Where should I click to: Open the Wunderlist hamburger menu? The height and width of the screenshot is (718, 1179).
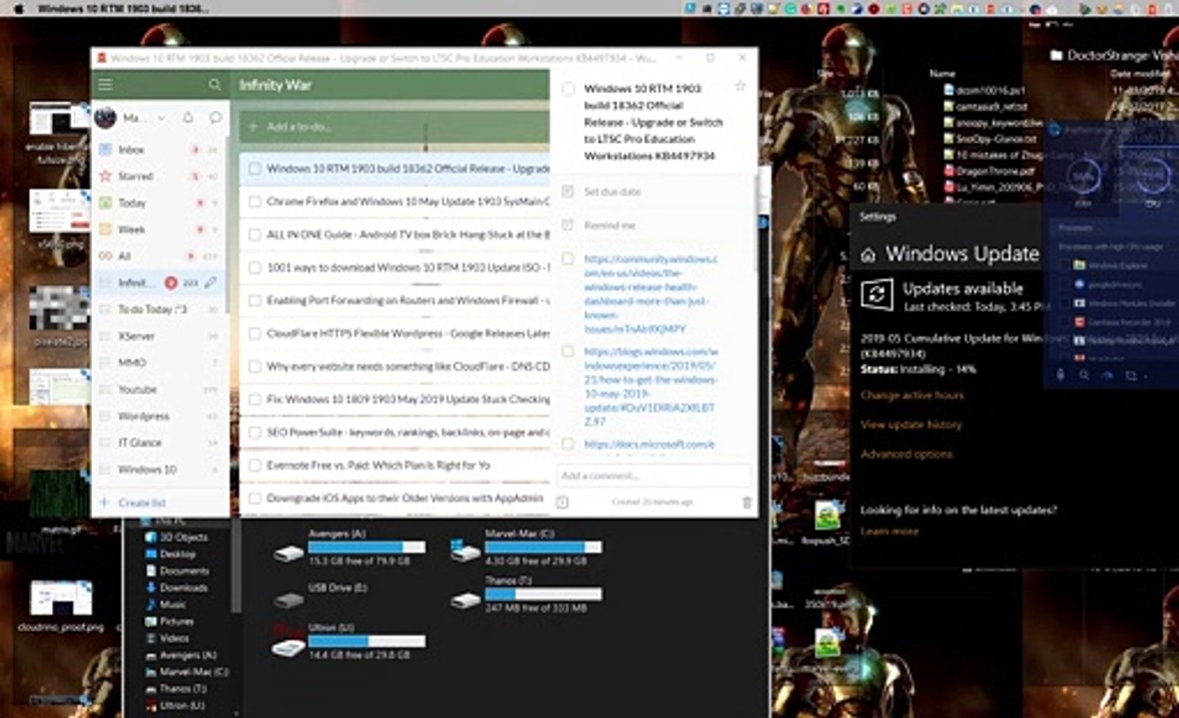pyautogui.click(x=105, y=85)
